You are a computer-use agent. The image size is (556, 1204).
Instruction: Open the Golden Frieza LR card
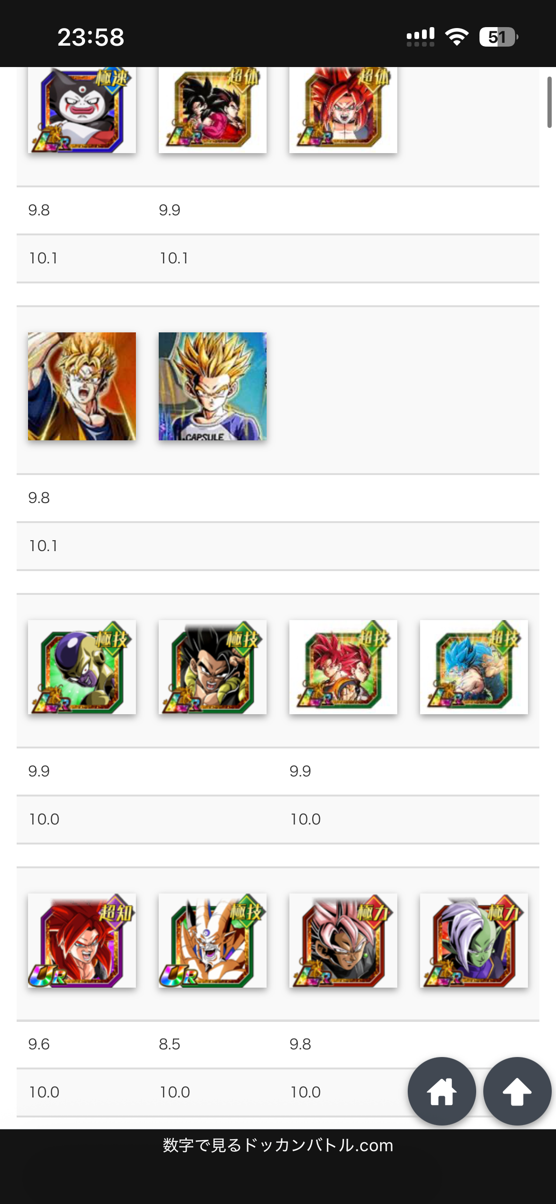82,667
